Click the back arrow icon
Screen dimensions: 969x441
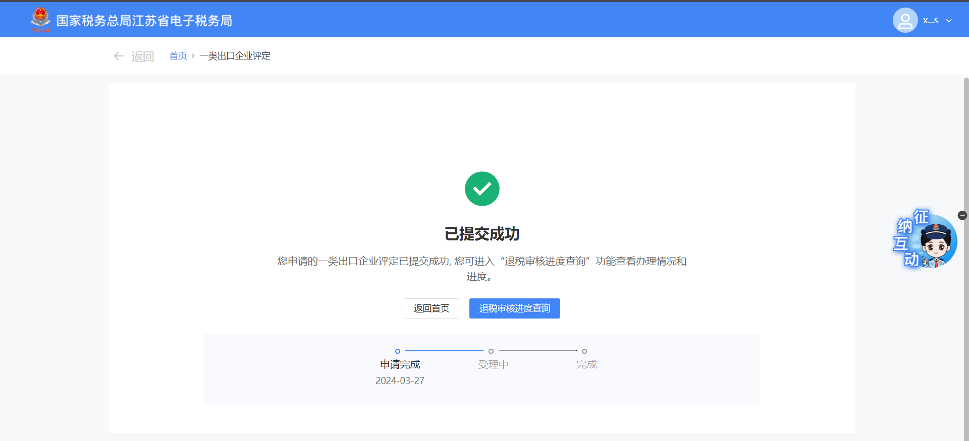[x=119, y=56]
